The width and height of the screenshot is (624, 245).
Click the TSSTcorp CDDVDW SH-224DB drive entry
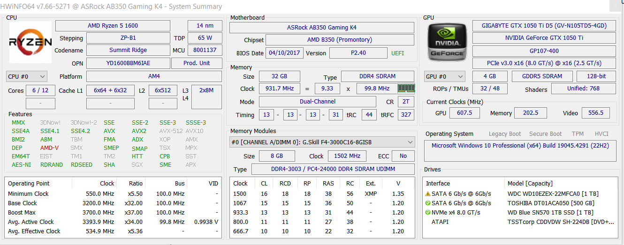coord(561,222)
